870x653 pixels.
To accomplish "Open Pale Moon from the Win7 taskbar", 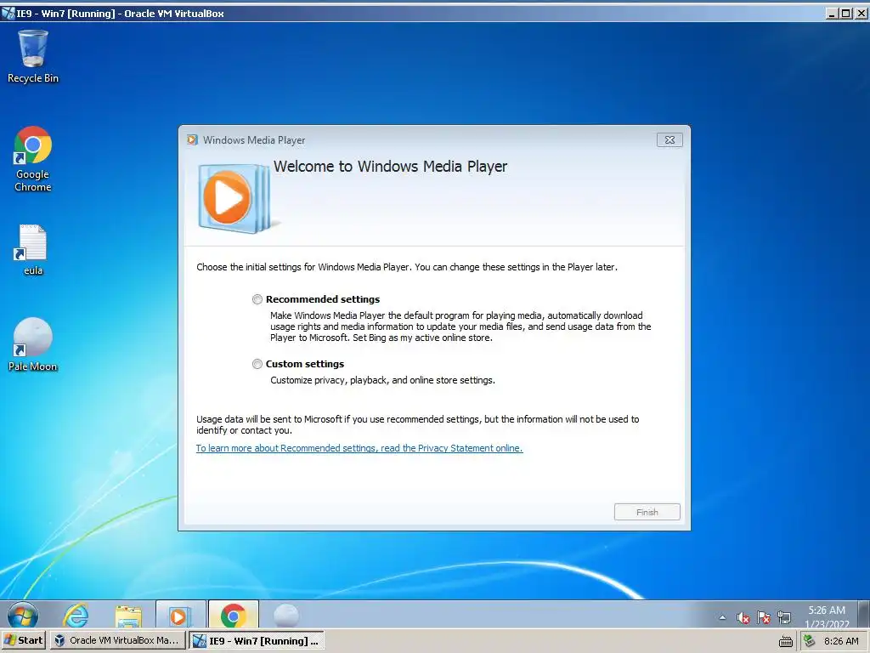I will click(x=286, y=616).
